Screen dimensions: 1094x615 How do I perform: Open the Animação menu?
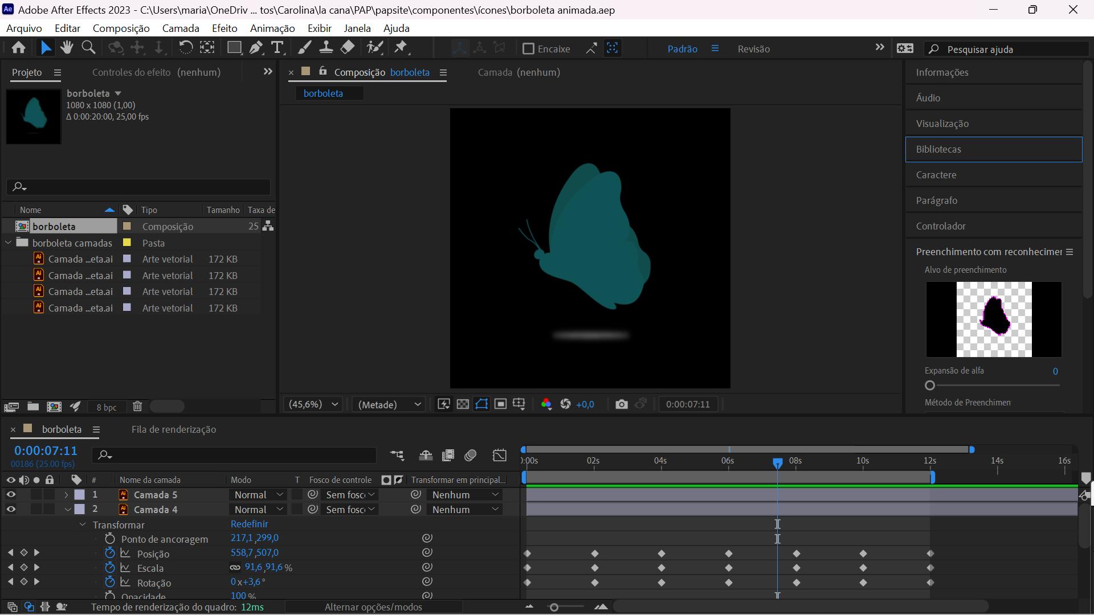[x=272, y=28]
